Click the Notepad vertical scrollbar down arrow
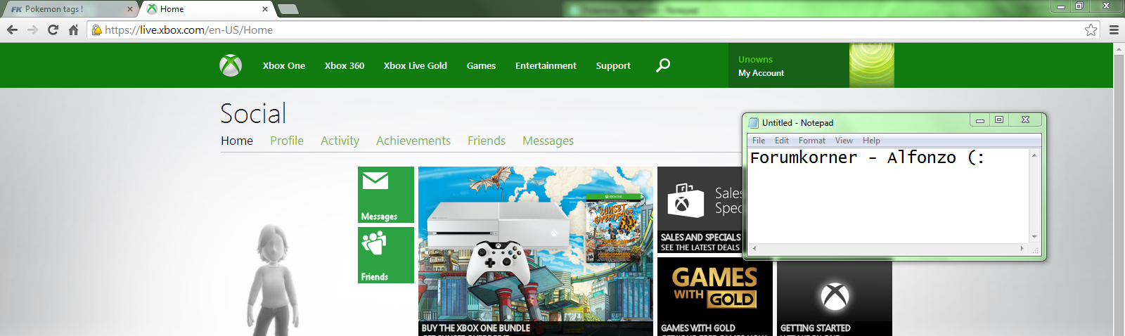This screenshot has width=1125, height=336. click(x=1034, y=237)
